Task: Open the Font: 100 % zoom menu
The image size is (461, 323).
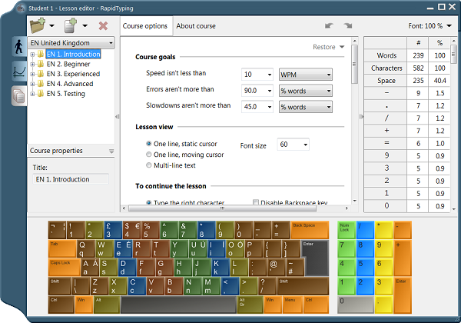Action: click(x=429, y=26)
